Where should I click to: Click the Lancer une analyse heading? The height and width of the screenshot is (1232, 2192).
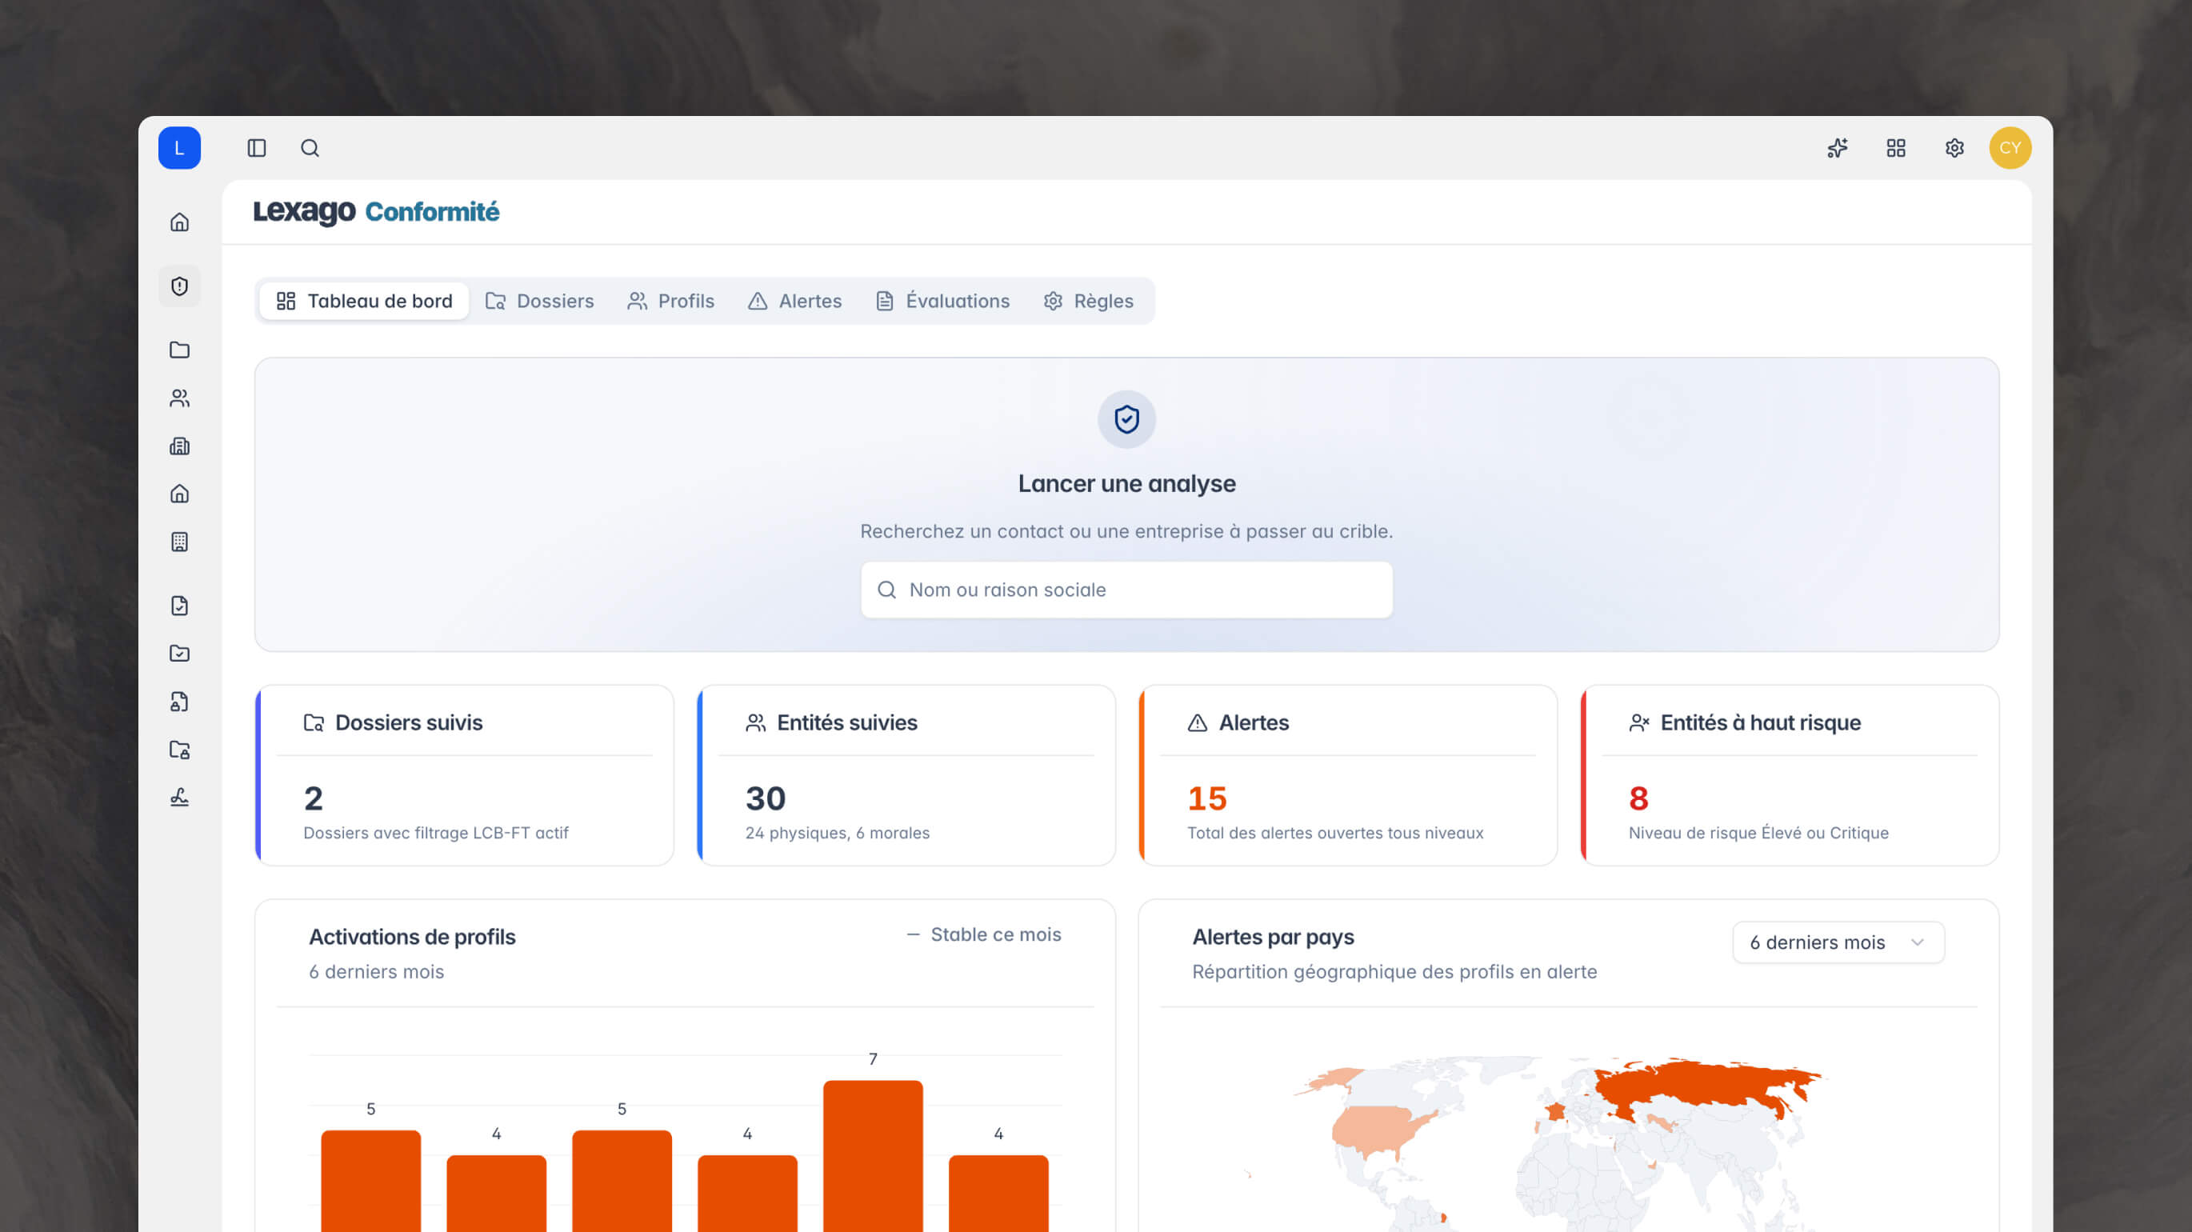[x=1126, y=483]
